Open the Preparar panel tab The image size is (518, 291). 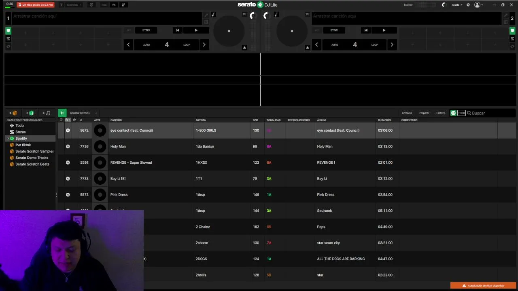click(x=424, y=113)
